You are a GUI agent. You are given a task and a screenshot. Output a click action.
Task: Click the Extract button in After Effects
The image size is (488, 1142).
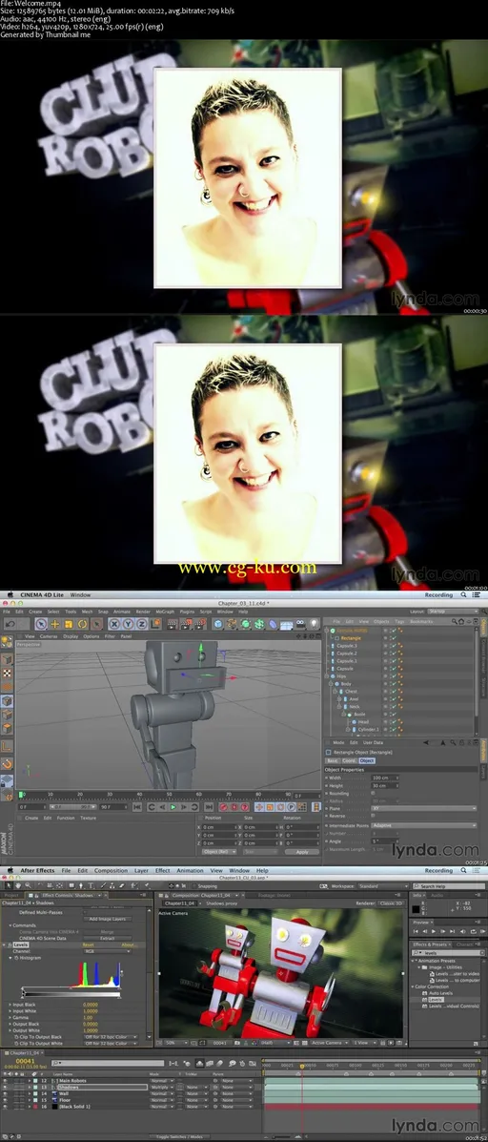[x=106, y=938]
